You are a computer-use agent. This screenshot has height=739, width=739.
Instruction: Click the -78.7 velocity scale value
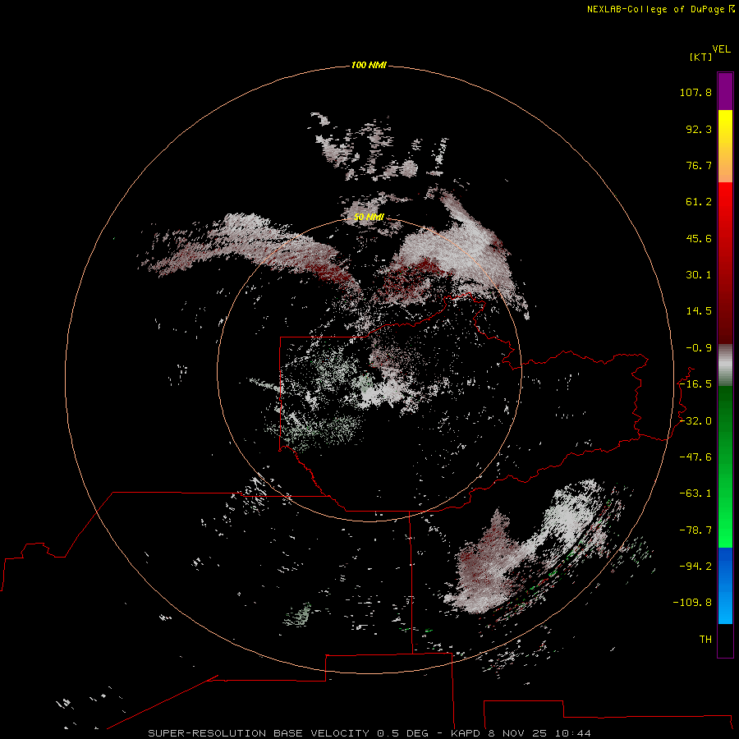coord(695,530)
